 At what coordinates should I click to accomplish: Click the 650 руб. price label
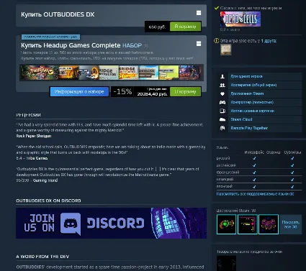[x=157, y=27]
